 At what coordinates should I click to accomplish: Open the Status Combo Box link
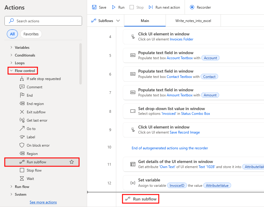point(196,114)
